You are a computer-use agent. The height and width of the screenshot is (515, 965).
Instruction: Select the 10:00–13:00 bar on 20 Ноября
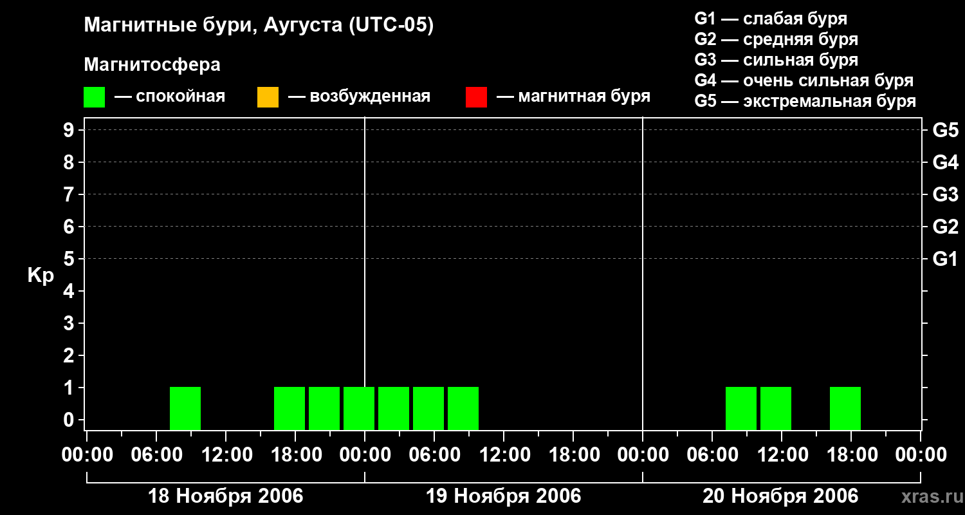tap(776, 408)
